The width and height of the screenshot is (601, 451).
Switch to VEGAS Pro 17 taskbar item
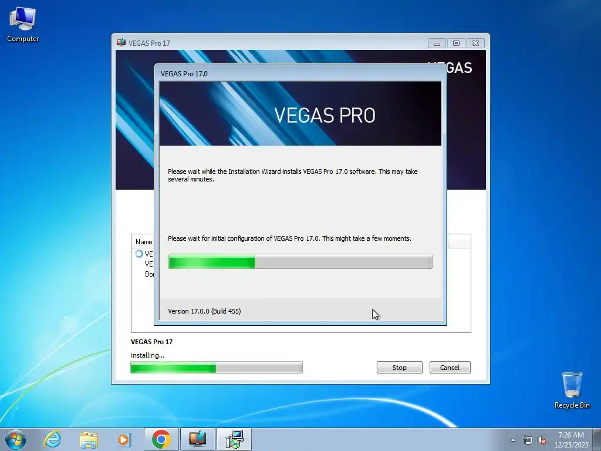198,439
